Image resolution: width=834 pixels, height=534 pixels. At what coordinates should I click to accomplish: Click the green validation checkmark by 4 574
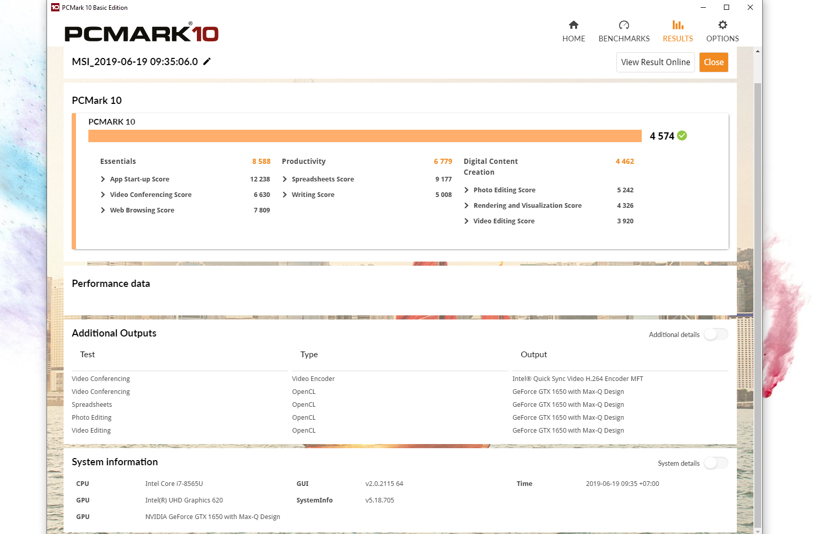682,135
